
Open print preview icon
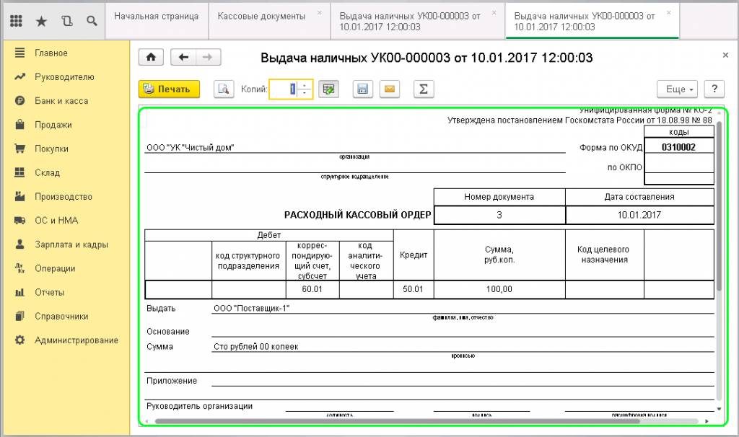tap(224, 89)
